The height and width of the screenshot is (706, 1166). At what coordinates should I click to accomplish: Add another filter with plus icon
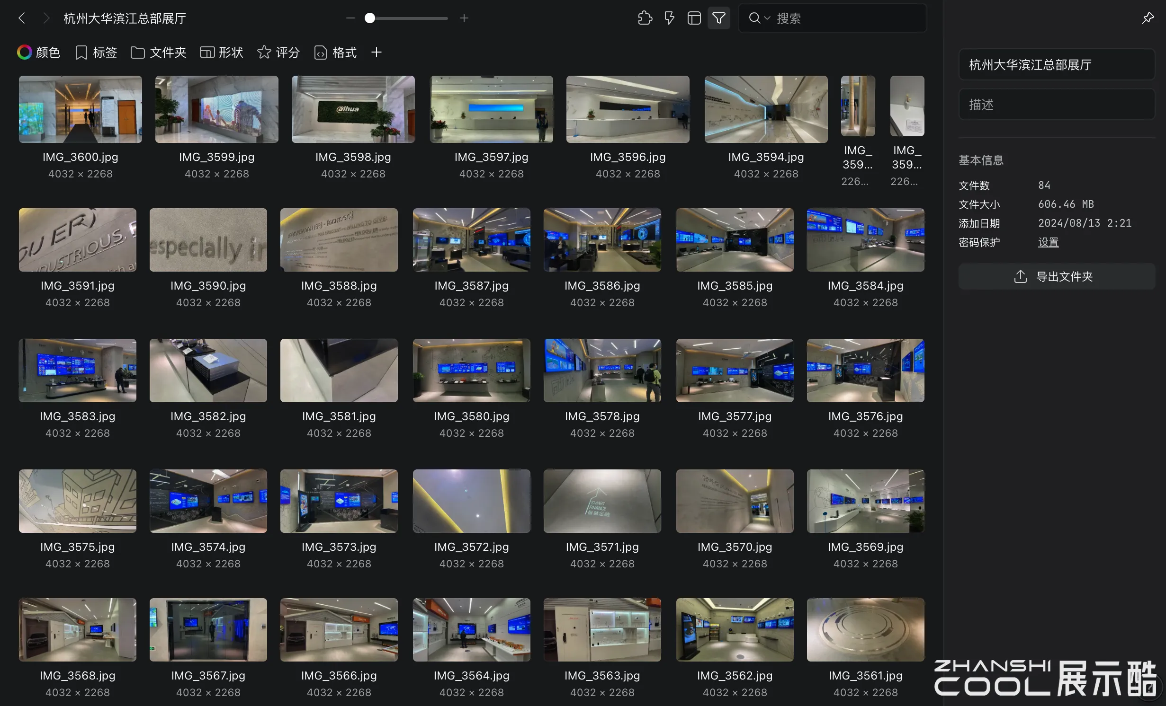[377, 52]
